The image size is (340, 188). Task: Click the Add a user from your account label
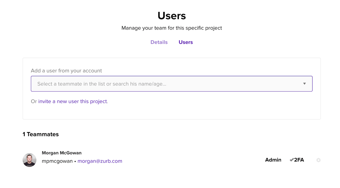pos(66,71)
